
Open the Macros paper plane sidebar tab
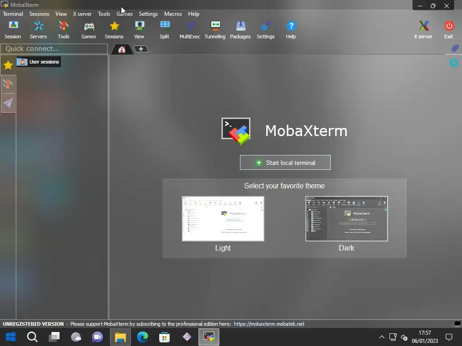click(x=8, y=103)
